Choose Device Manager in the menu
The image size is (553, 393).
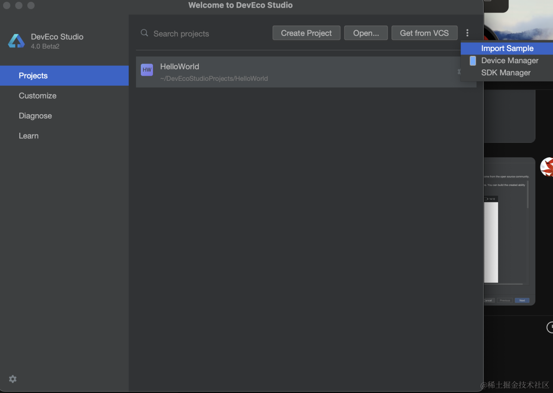(507, 61)
